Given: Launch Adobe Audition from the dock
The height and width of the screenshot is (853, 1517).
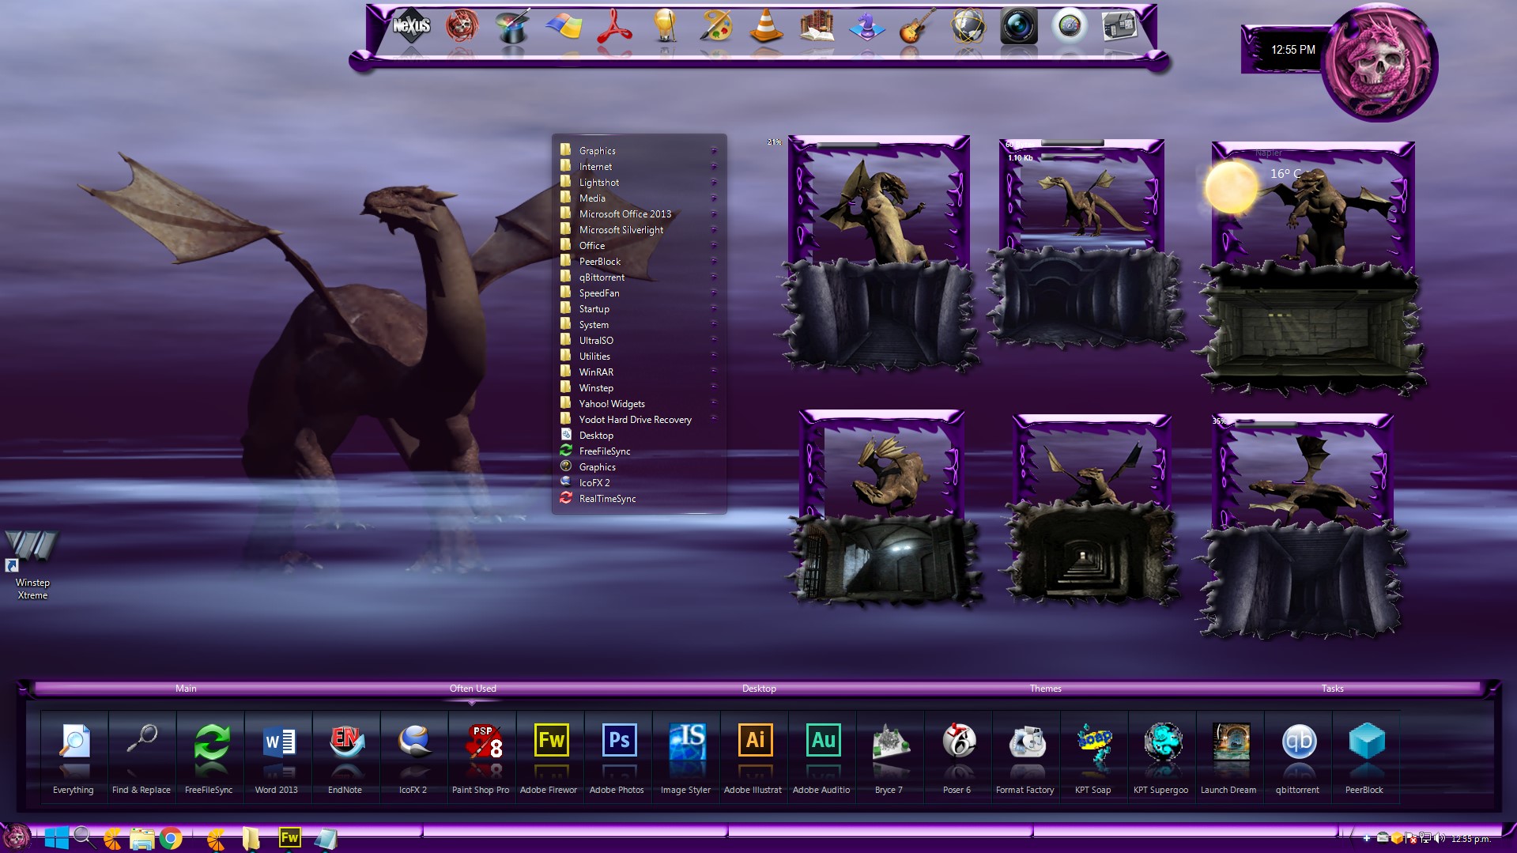Looking at the screenshot, I should click(x=822, y=742).
